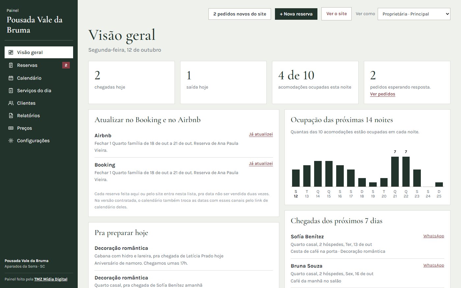Open WhatsApp link for Bruna Souza
Viewport: 461px width, 288px height.
click(x=434, y=265)
